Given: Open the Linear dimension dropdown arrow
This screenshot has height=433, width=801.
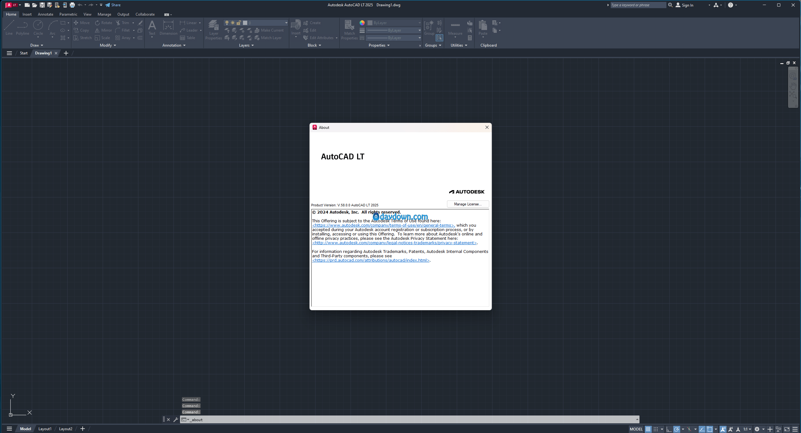Looking at the screenshot, I should [200, 23].
